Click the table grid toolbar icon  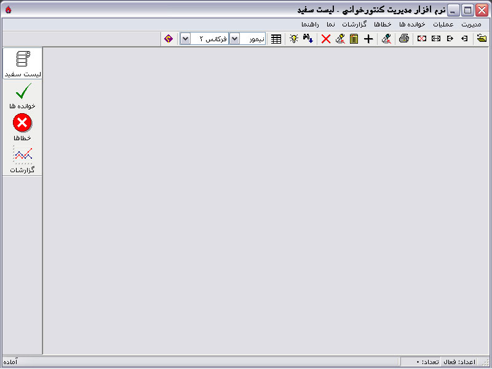click(277, 39)
